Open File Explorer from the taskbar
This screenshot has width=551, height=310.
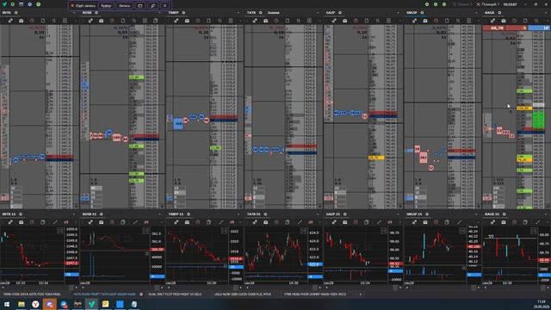tap(22, 304)
